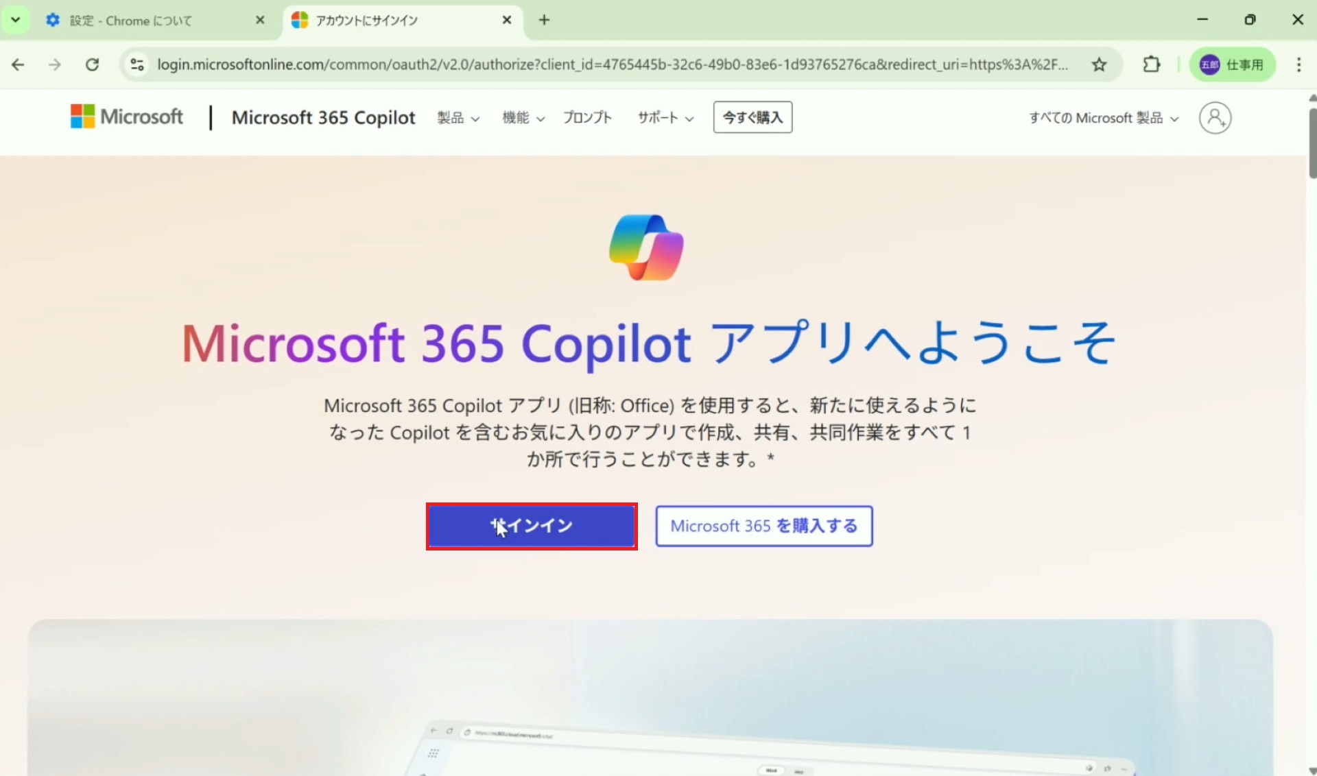Viewport: 1317px width, 776px height.
Task: Switch to 設定 - Chrome について tab
Action: click(130, 21)
